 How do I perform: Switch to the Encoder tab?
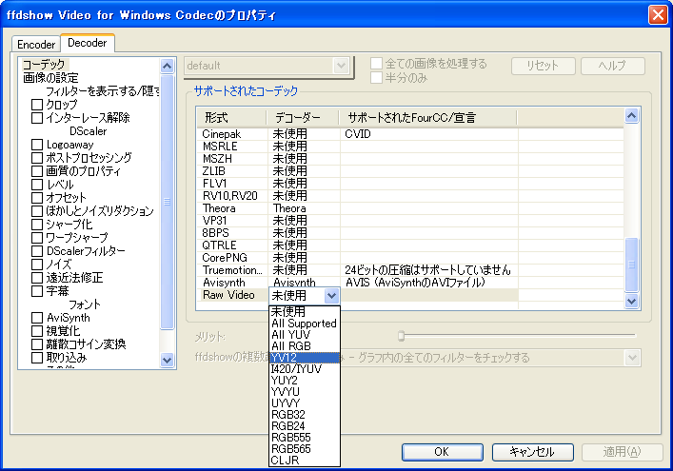pos(36,44)
